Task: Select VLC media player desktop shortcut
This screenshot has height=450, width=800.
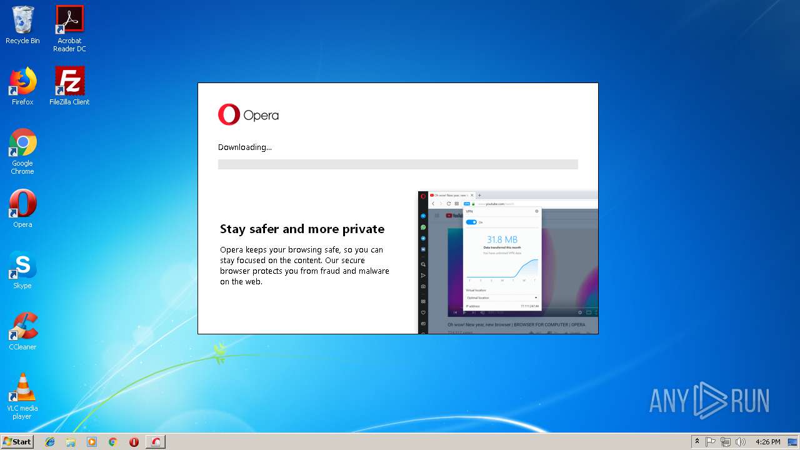Action: pyautogui.click(x=22, y=396)
